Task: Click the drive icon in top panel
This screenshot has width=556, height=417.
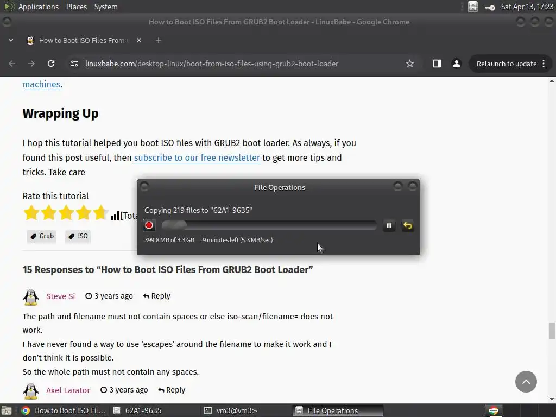Action: click(x=473, y=7)
